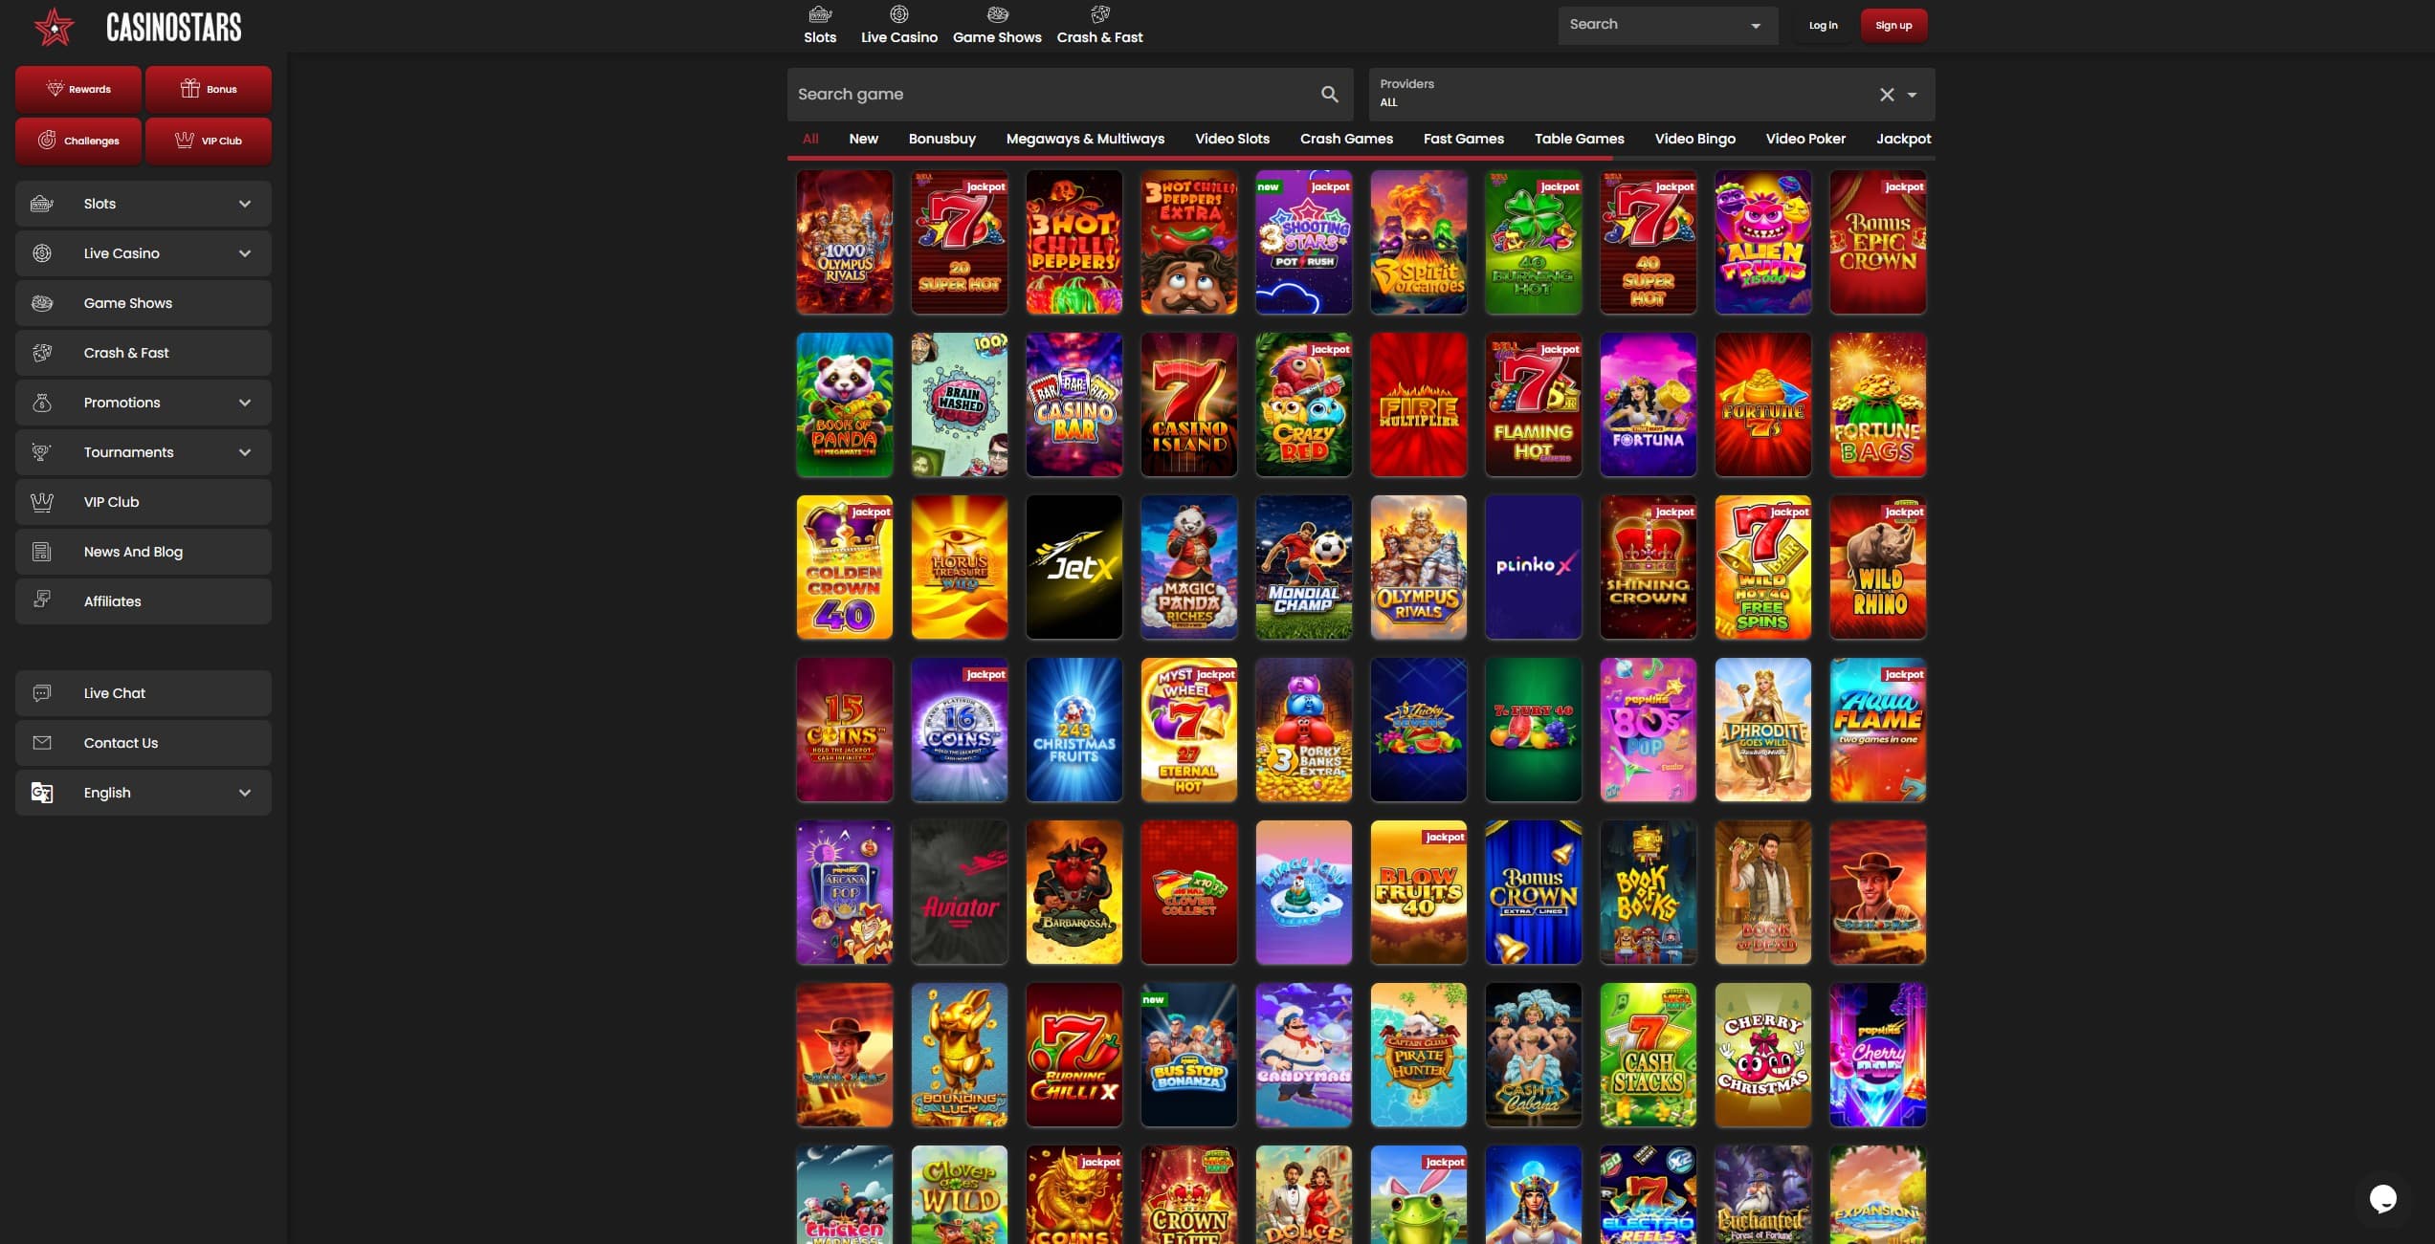Viewport: 2435px width, 1244px height.
Task: Switch to the New tab
Action: pyautogui.click(x=863, y=139)
